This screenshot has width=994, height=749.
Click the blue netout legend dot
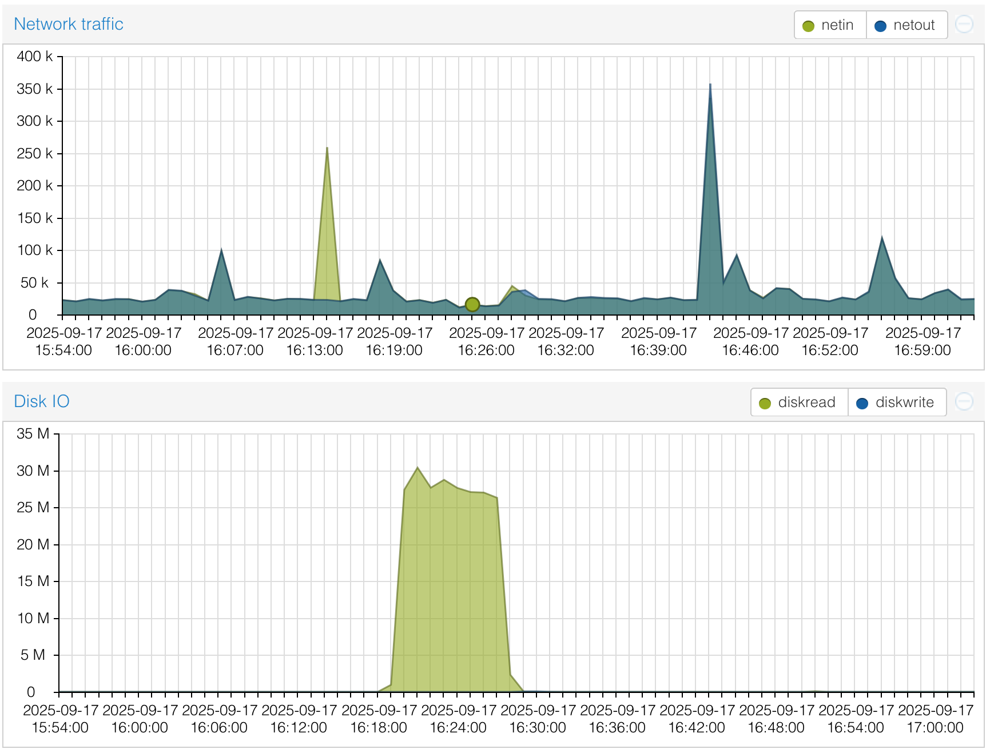pos(881,26)
